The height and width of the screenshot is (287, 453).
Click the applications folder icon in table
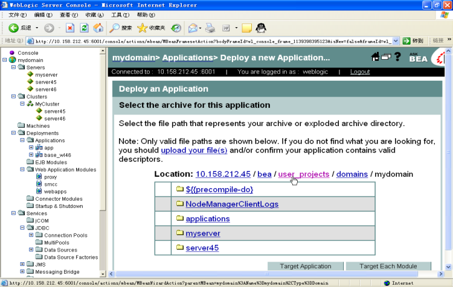tap(180, 218)
